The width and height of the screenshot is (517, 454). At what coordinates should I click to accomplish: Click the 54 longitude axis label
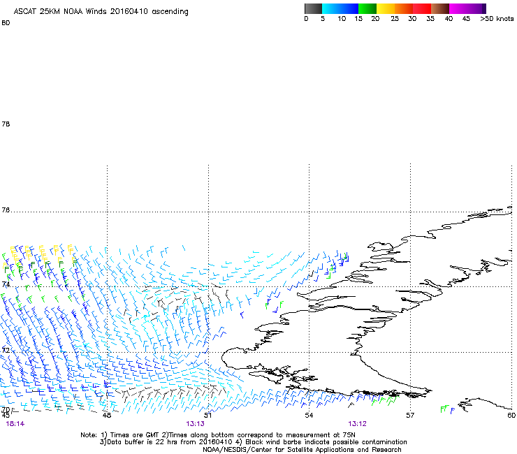tap(309, 415)
